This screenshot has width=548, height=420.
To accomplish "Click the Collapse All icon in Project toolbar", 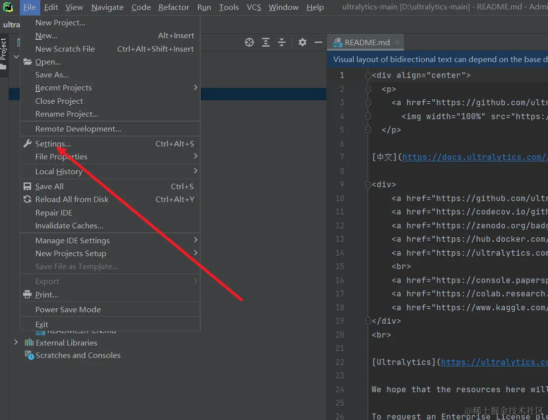I will (282, 43).
